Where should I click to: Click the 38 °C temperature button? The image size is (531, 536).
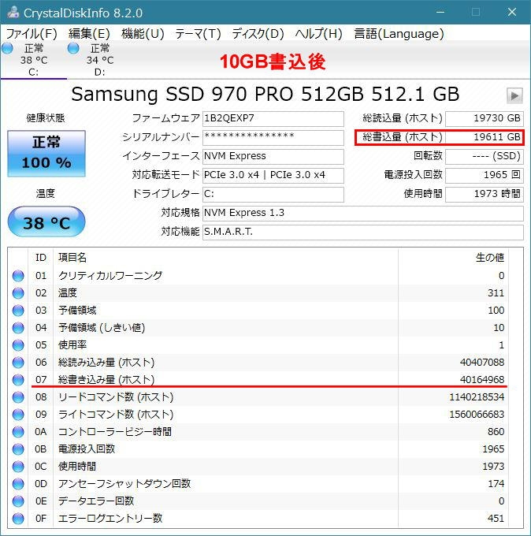[46, 222]
